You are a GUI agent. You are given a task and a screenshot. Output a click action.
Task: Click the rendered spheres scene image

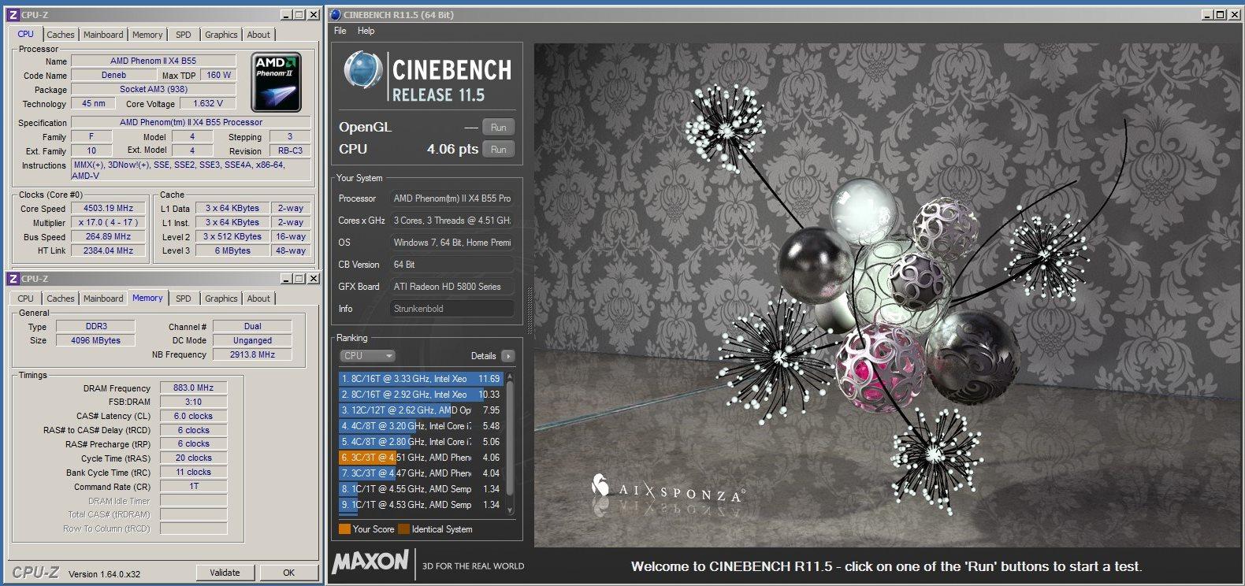887,295
